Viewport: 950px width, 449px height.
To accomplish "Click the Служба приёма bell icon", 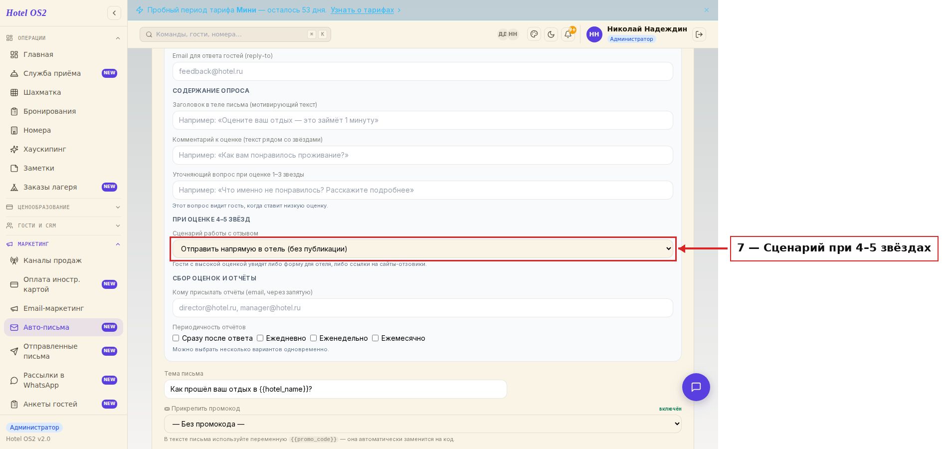I will tap(14, 73).
